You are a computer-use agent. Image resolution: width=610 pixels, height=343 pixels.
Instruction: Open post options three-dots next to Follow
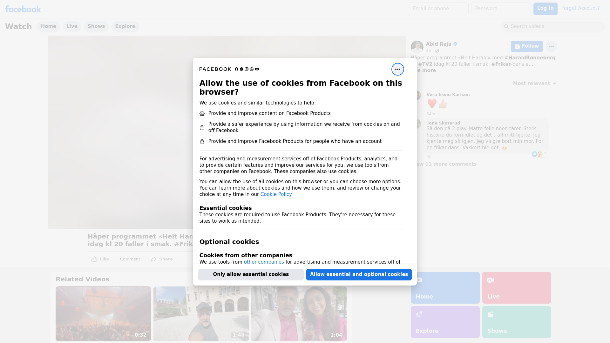(x=551, y=46)
